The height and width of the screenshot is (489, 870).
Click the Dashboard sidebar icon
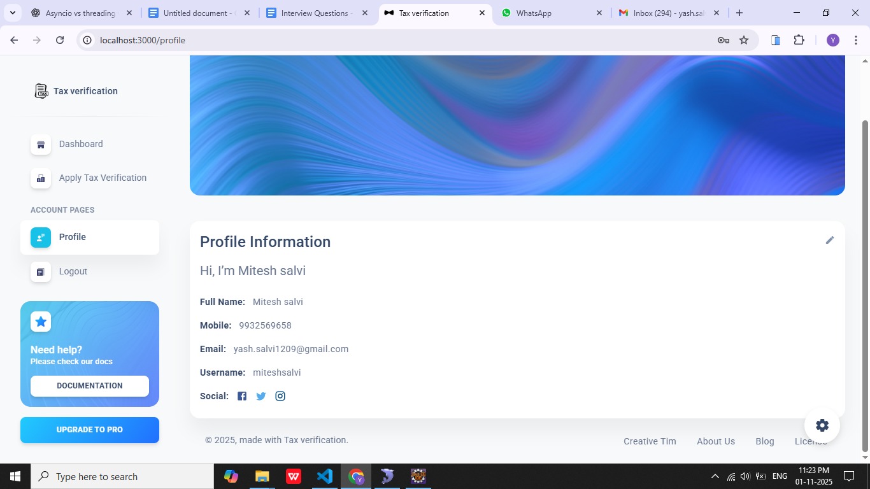pyautogui.click(x=41, y=144)
